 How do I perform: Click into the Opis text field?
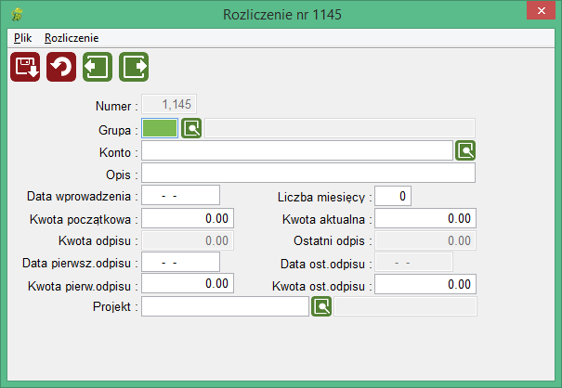tap(308, 173)
